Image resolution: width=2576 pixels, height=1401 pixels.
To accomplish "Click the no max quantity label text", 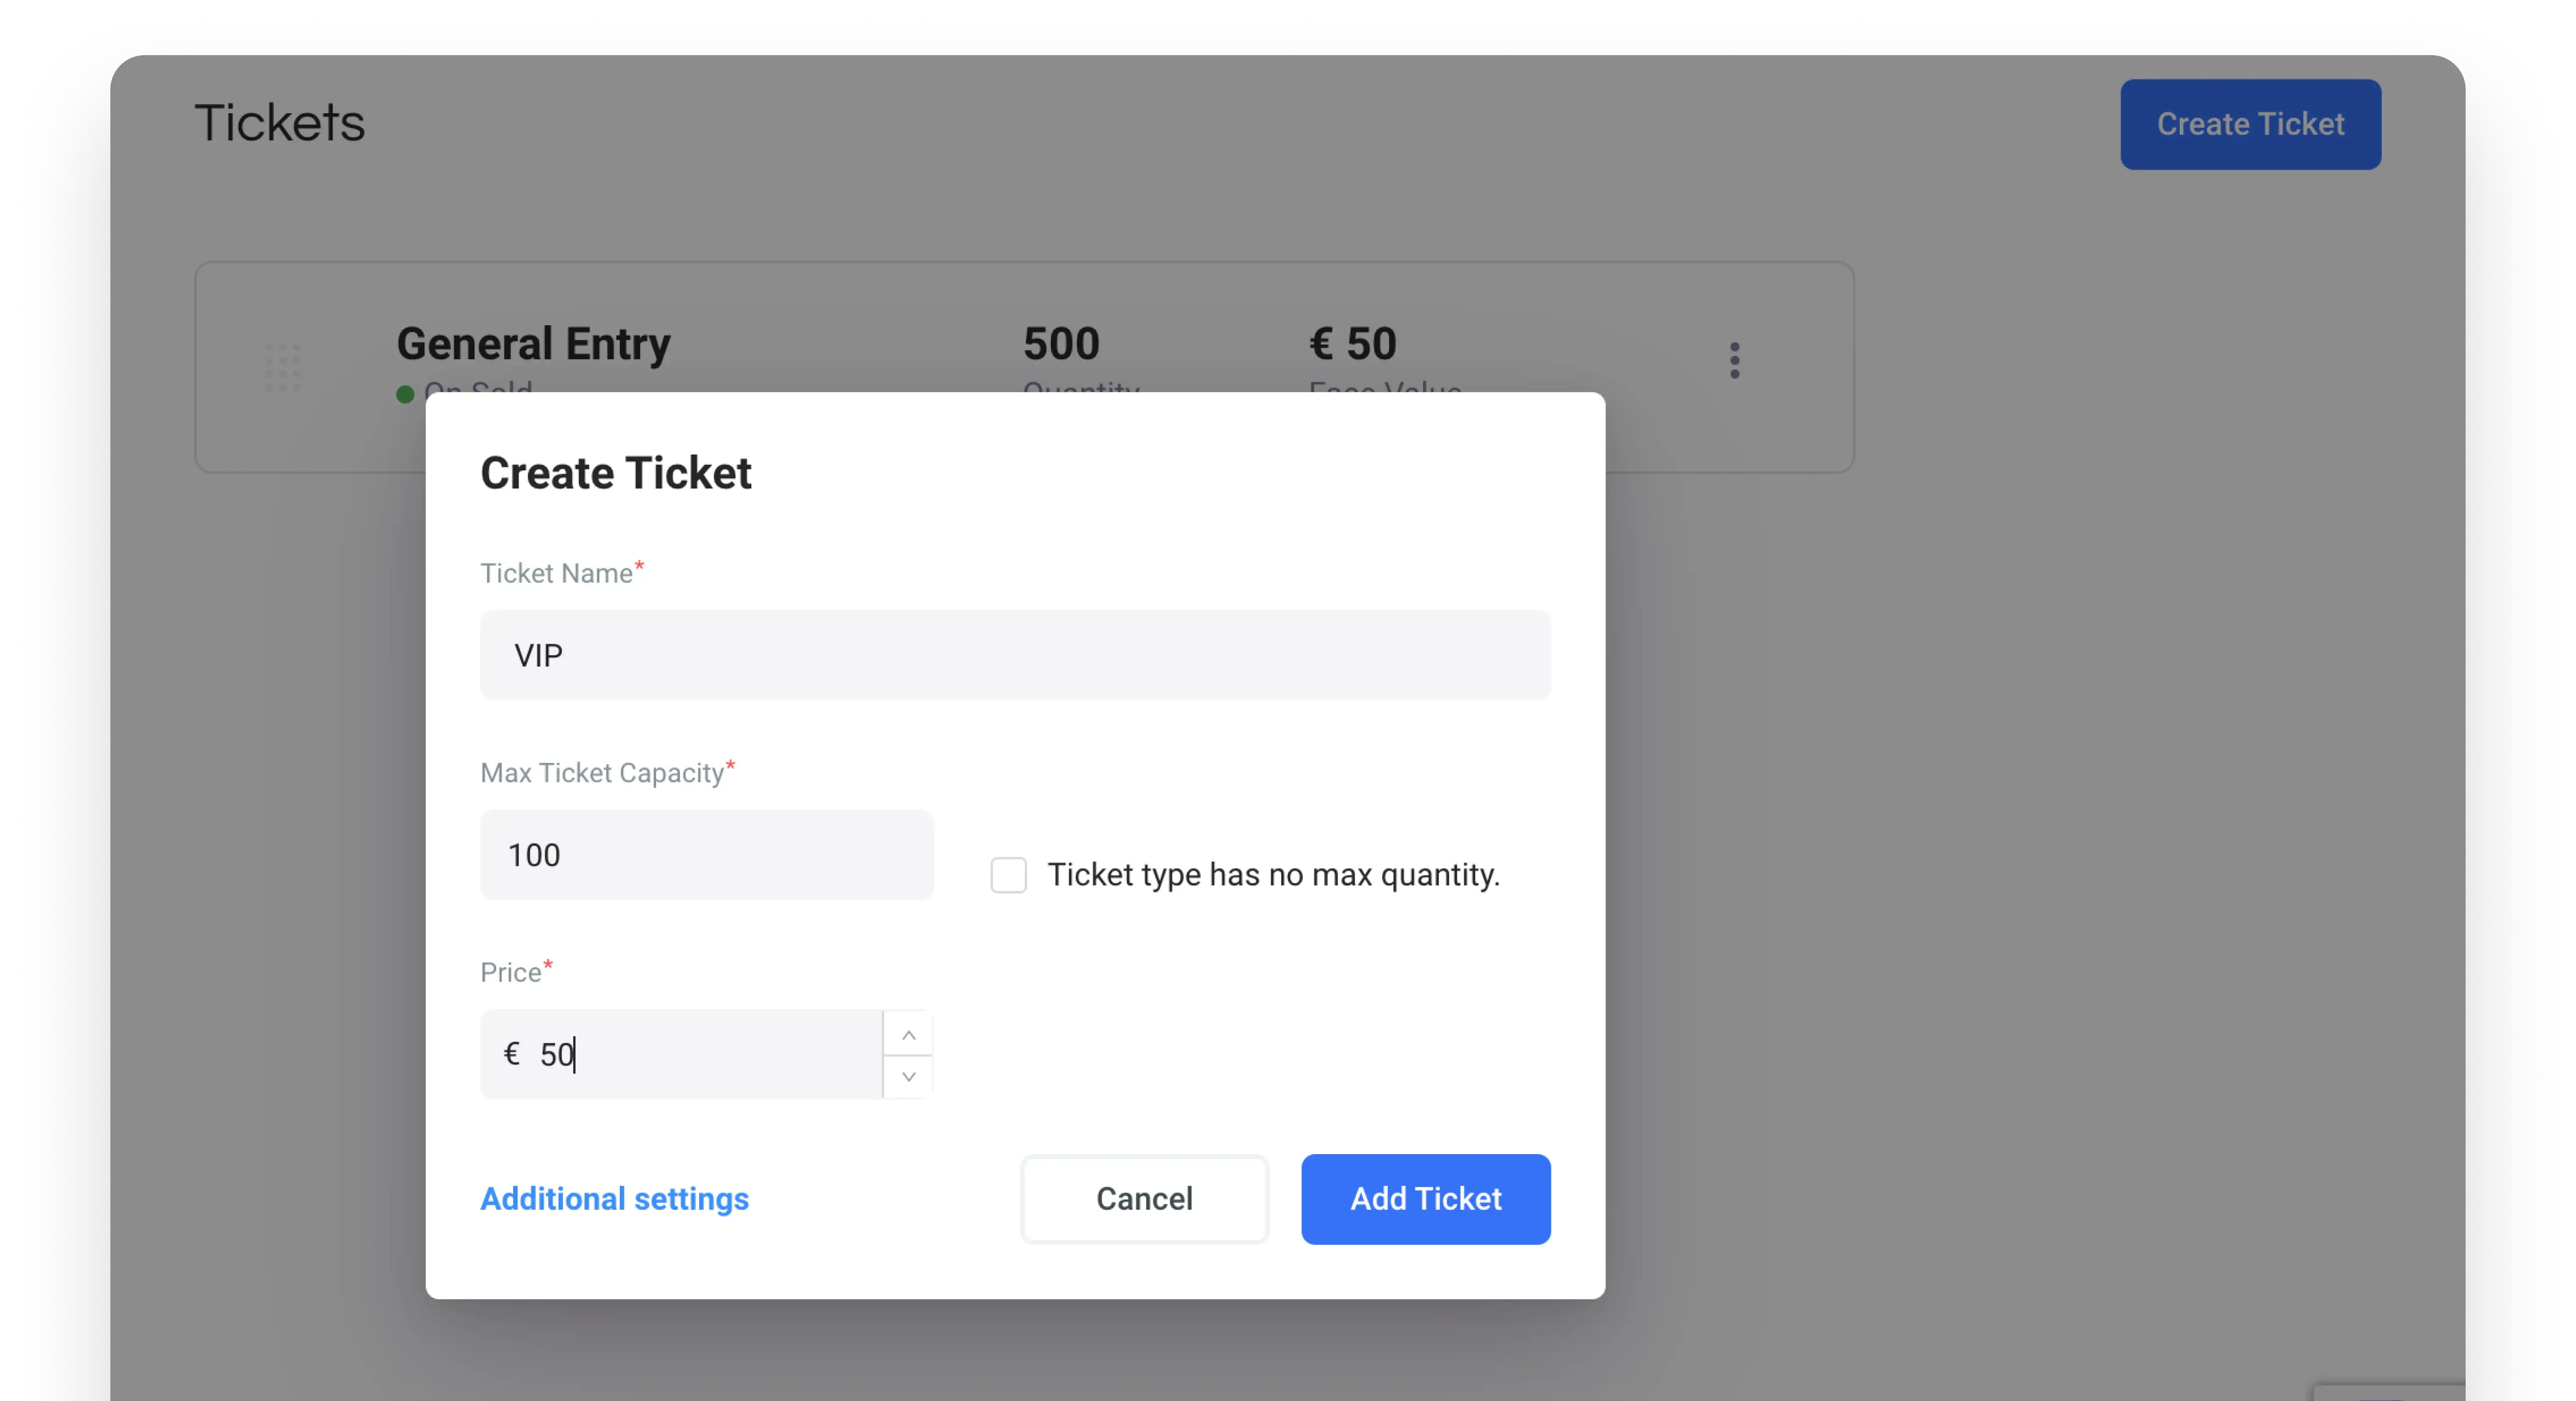I will click(x=1273, y=875).
